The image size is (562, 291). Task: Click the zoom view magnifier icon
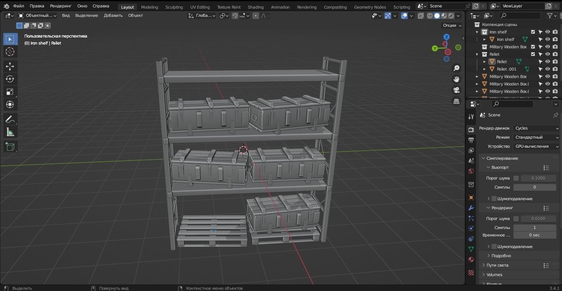(456, 68)
